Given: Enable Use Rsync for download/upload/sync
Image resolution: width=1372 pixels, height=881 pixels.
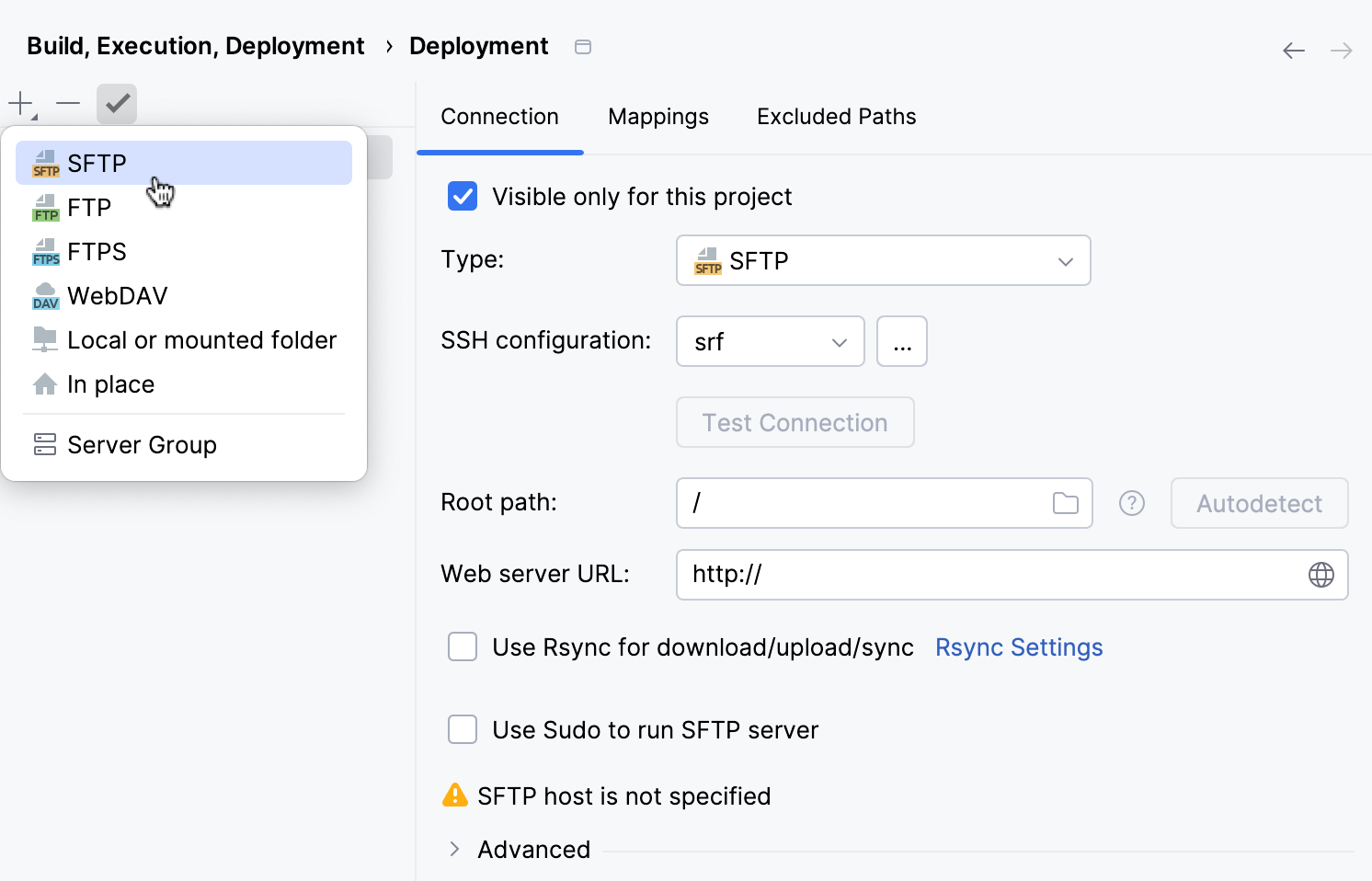Looking at the screenshot, I should (x=463, y=646).
